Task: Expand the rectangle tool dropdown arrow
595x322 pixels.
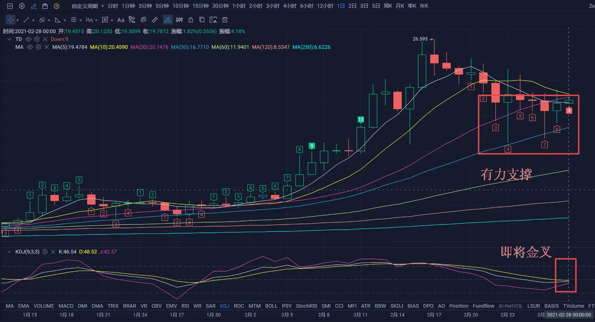Action: [112, 20]
